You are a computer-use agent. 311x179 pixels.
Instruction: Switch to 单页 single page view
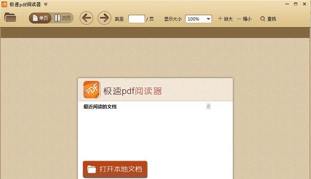(40, 18)
